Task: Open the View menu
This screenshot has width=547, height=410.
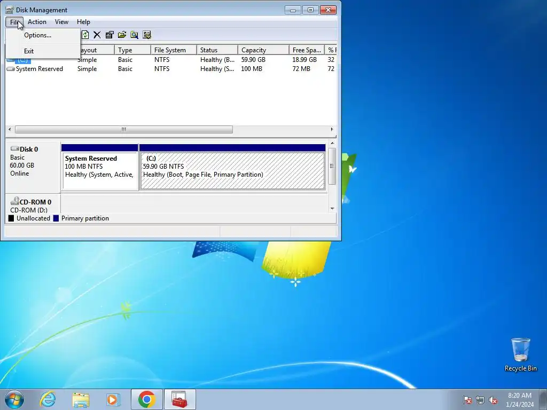Action: [x=61, y=22]
